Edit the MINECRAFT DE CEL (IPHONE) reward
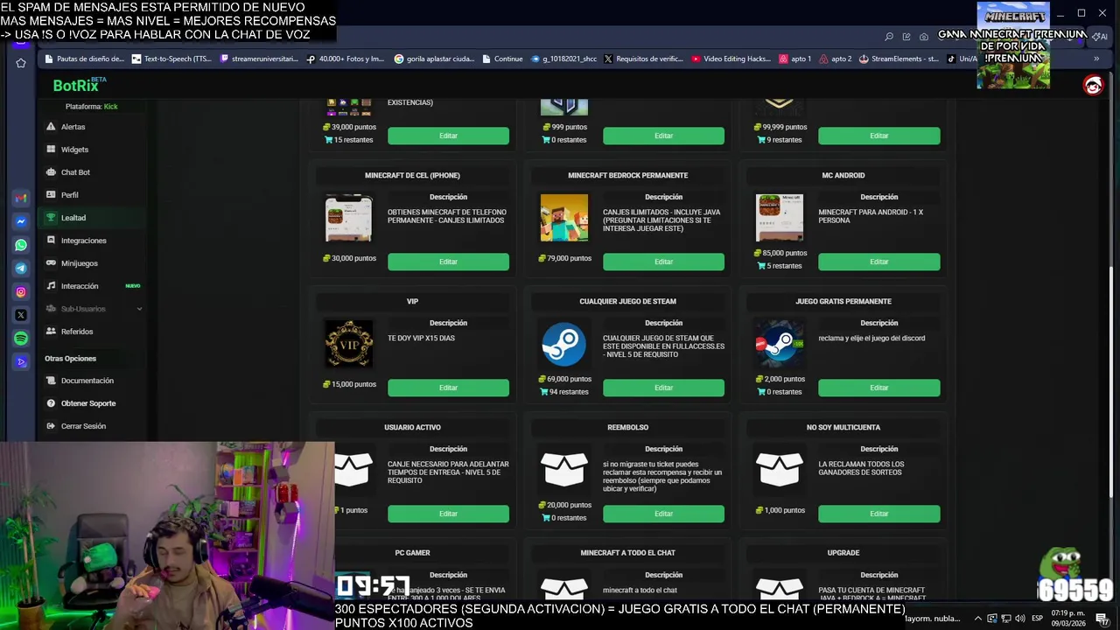This screenshot has height=630, width=1120. click(x=448, y=262)
